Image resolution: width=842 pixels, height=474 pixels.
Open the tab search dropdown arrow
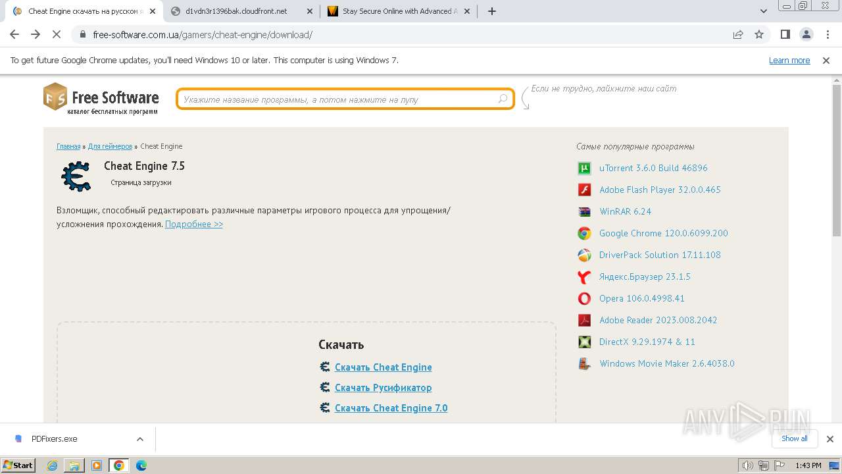[764, 11]
